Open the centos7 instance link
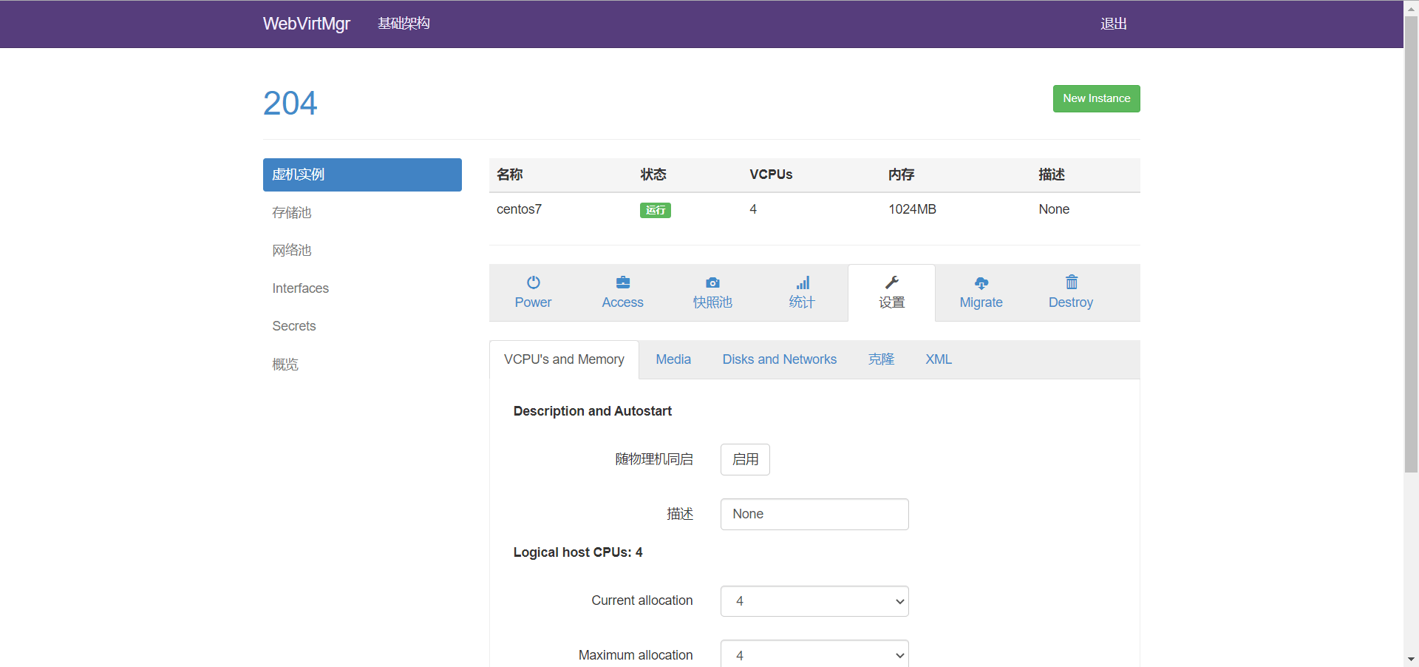Image resolution: width=1419 pixels, height=667 pixels. [520, 209]
